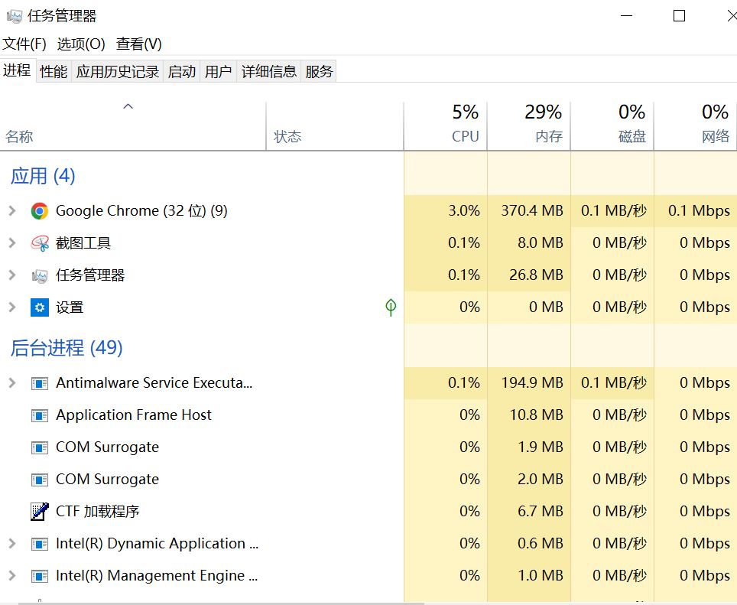Click the CTF 加载程序 pen icon
The height and width of the screenshot is (605, 737).
coord(40,512)
